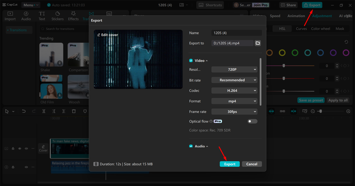Click the Save as preset button
This screenshot has height=186, width=355.
point(311,100)
